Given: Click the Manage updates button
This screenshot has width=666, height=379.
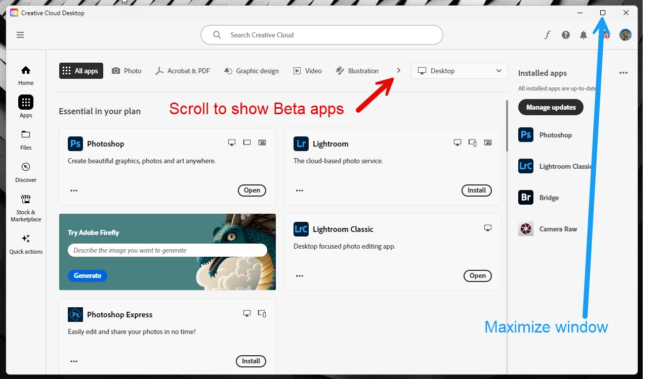Looking at the screenshot, I should point(551,107).
